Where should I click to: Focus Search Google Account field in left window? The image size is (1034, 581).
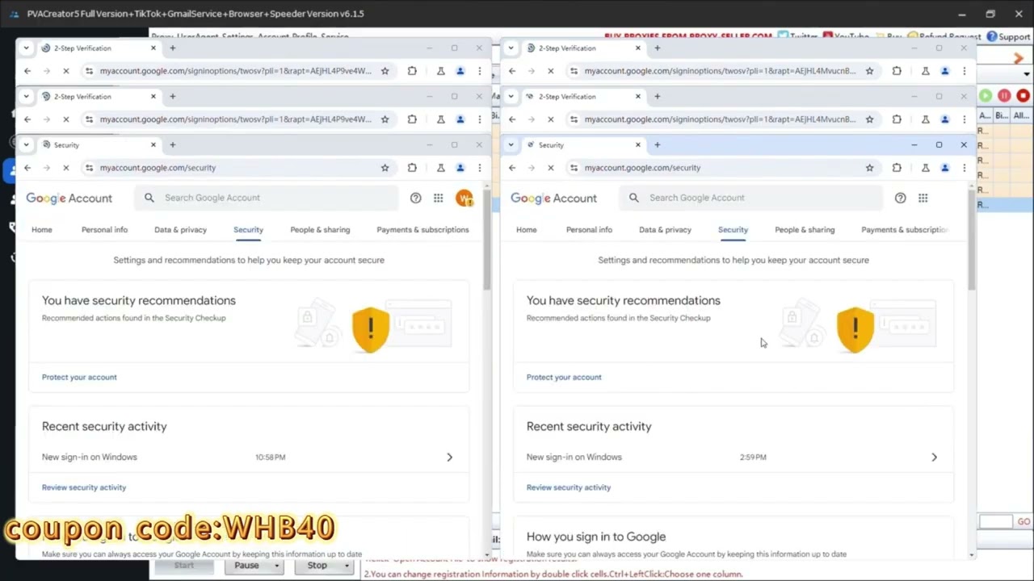tap(267, 198)
